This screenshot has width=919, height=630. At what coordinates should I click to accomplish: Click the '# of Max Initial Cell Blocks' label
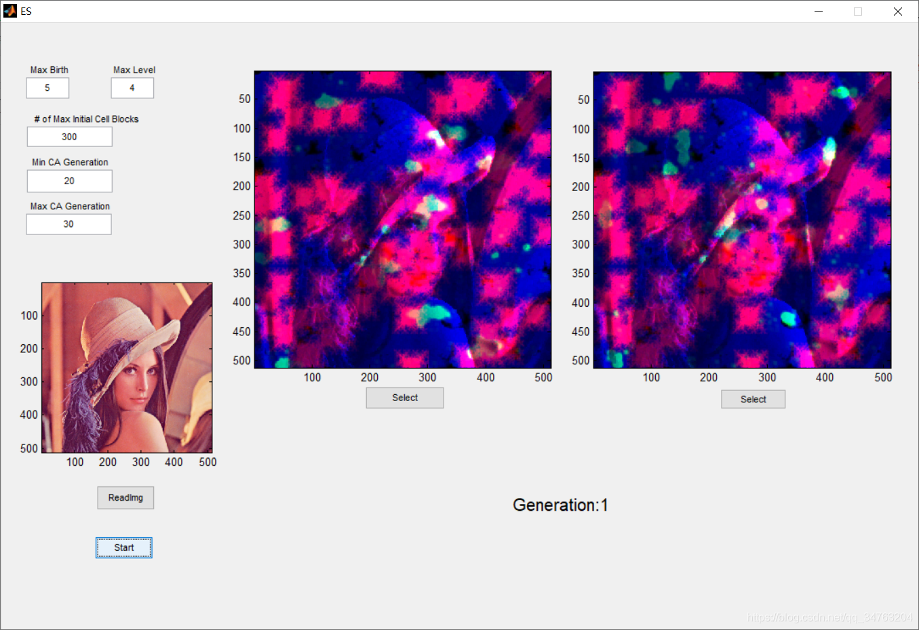(86, 119)
